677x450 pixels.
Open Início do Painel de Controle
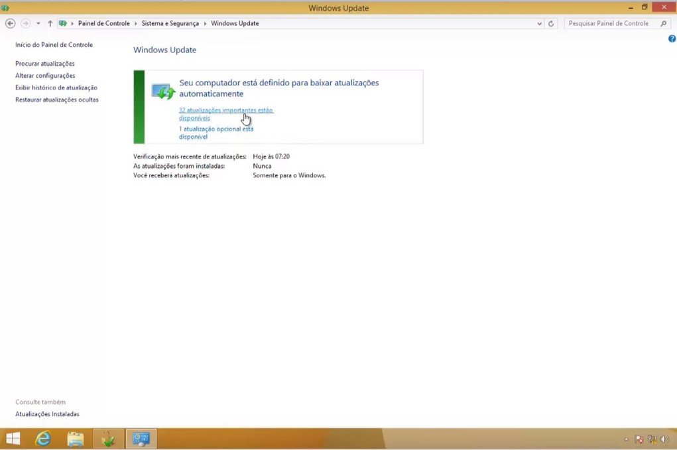54,44
